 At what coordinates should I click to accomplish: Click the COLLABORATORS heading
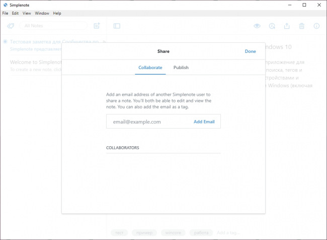pyautogui.click(x=123, y=148)
